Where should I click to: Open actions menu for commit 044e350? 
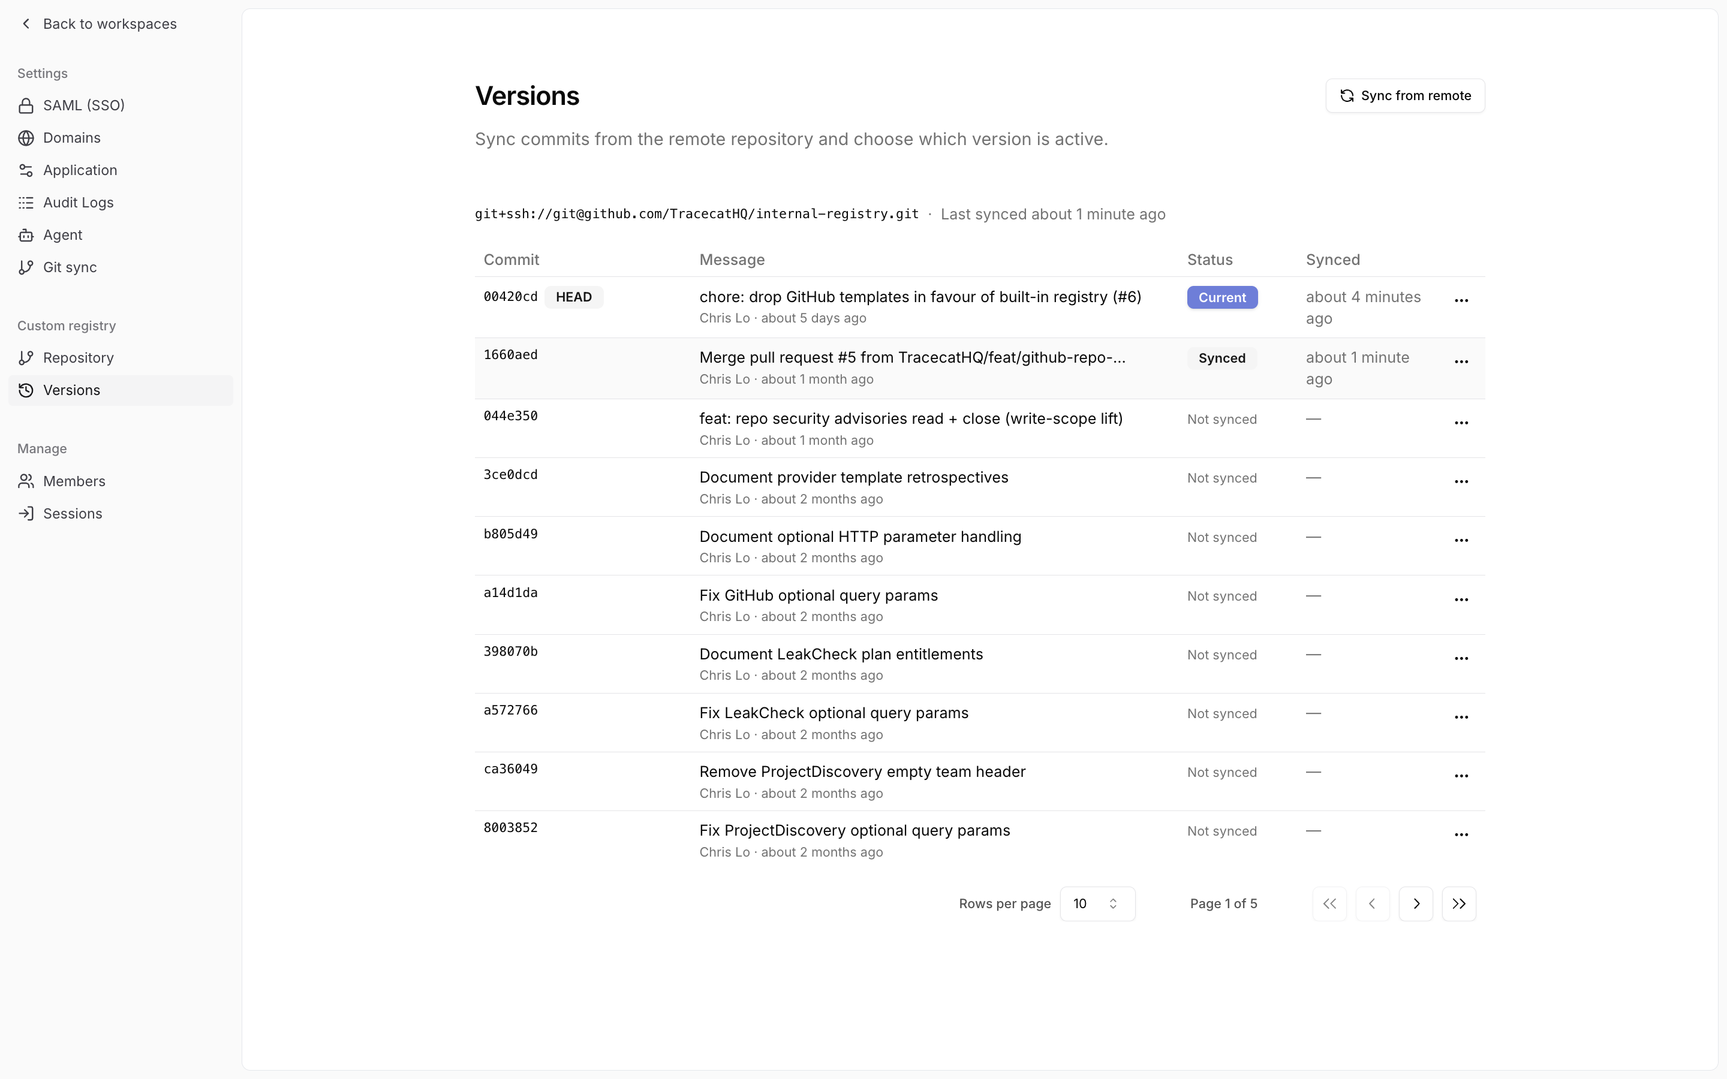pyautogui.click(x=1461, y=423)
